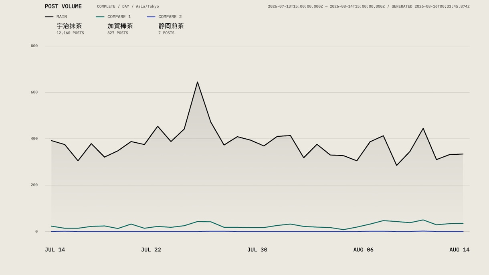Click the 800 y-axis label
This screenshot has width=489, height=275.
point(34,46)
